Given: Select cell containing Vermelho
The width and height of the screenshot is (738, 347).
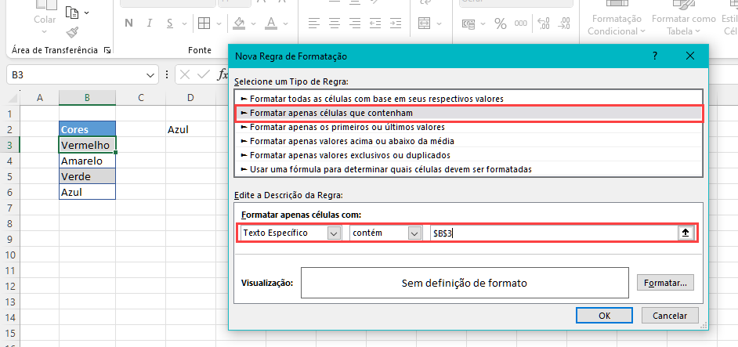Looking at the screenshot, I should (x=87, y=145).
